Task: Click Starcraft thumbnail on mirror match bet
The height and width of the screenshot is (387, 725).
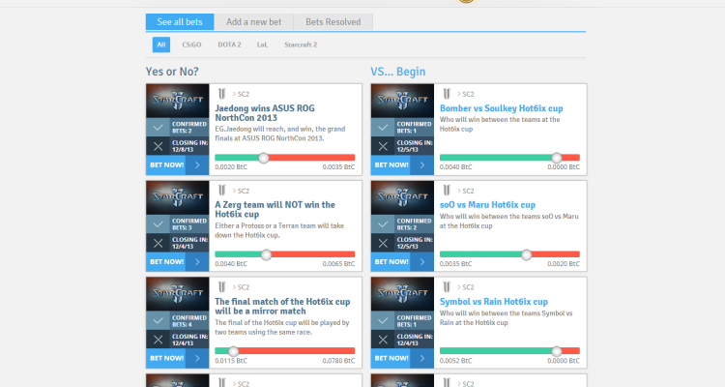Action: coord(178,294)
